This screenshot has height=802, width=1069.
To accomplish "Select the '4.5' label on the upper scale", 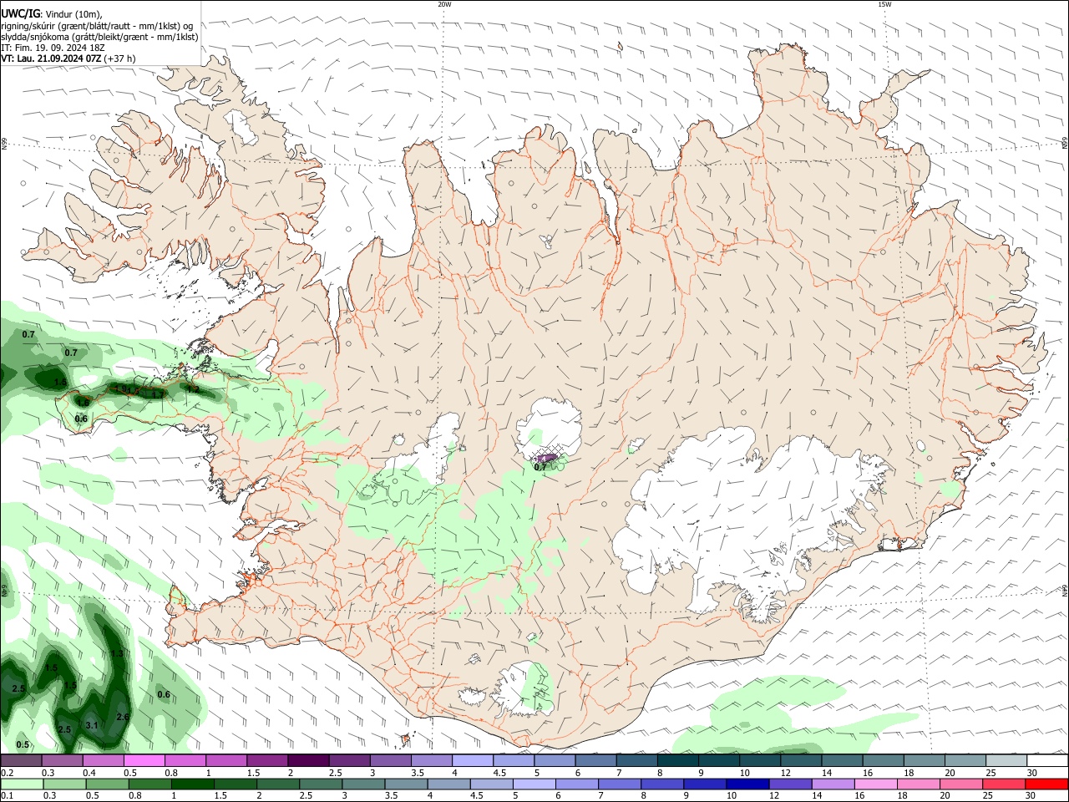I will coord(499,773).
